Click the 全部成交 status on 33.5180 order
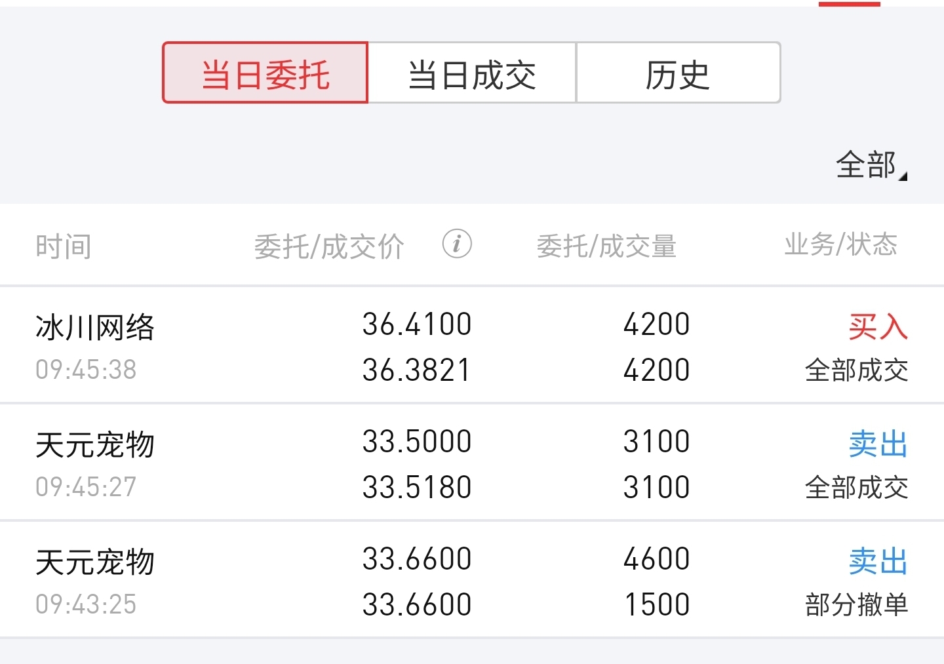Screen dimensions: 944x664 856,488
